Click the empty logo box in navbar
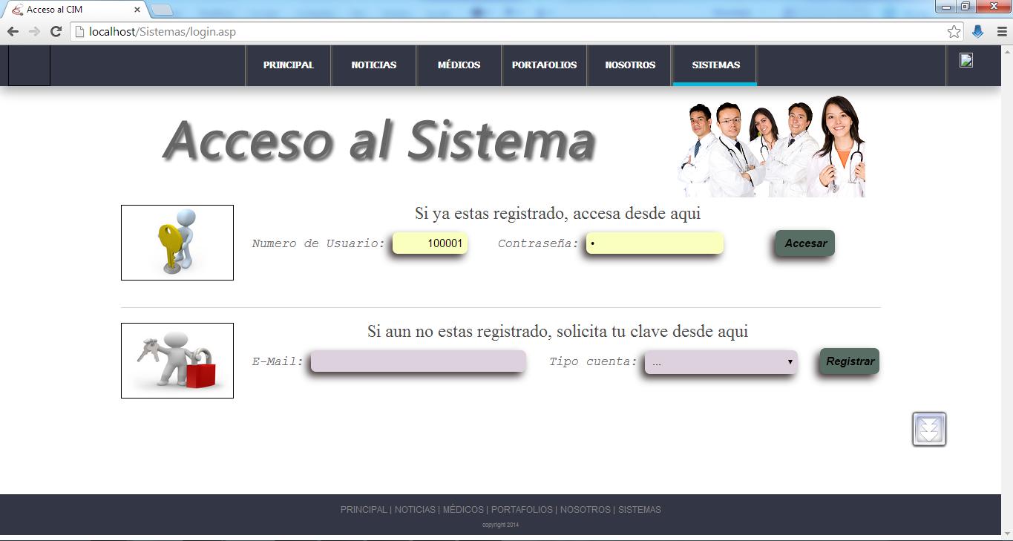 pos(29,65)
